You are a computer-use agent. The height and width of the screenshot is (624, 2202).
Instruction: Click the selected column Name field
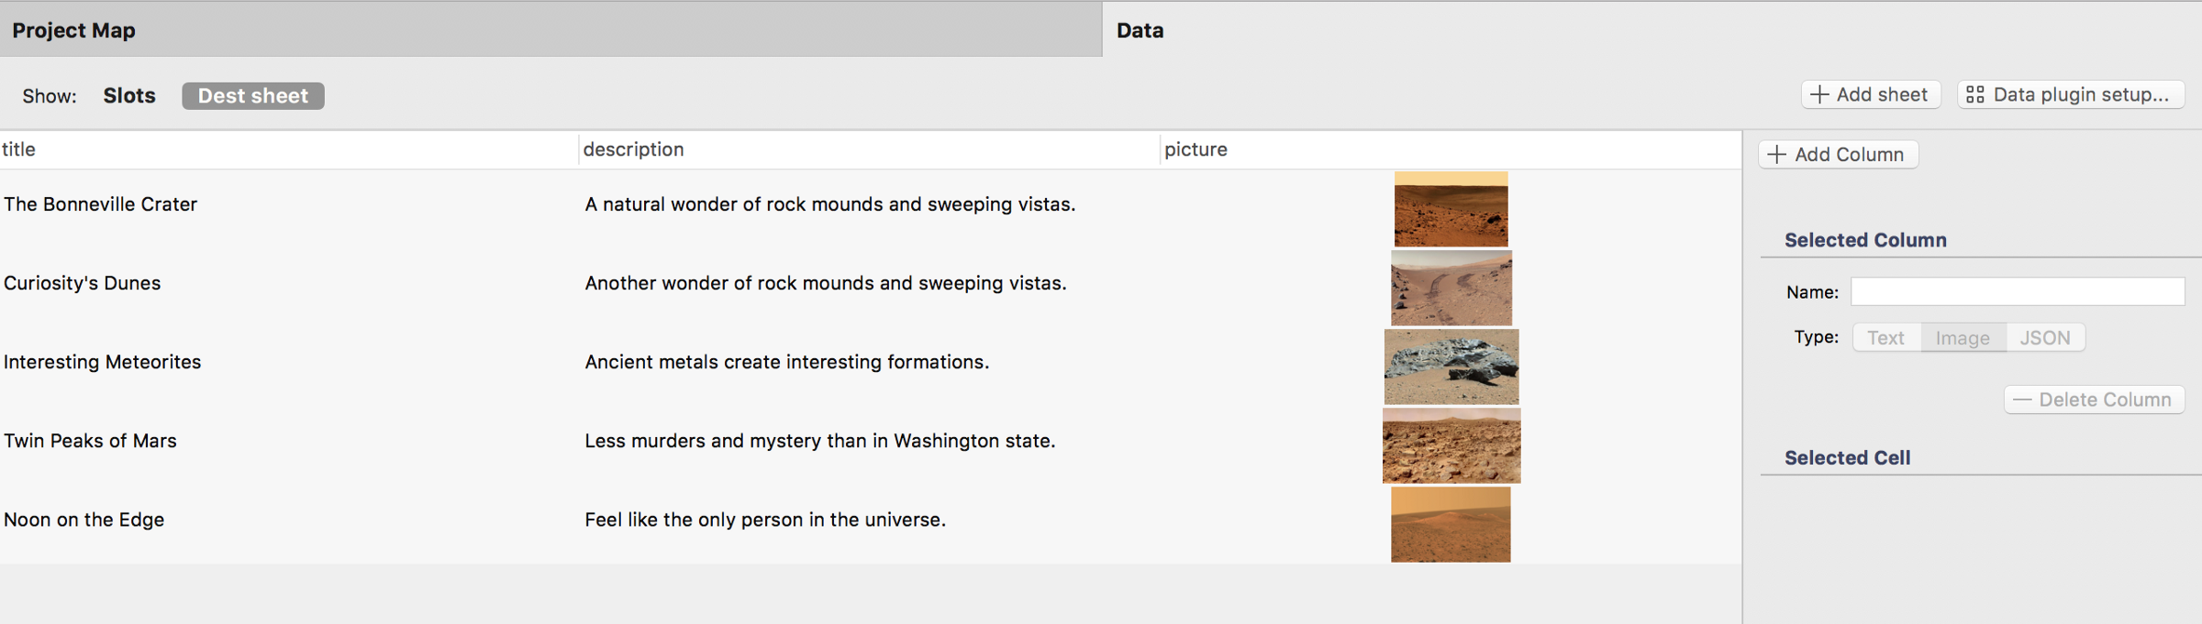[x=2017, y=292]
